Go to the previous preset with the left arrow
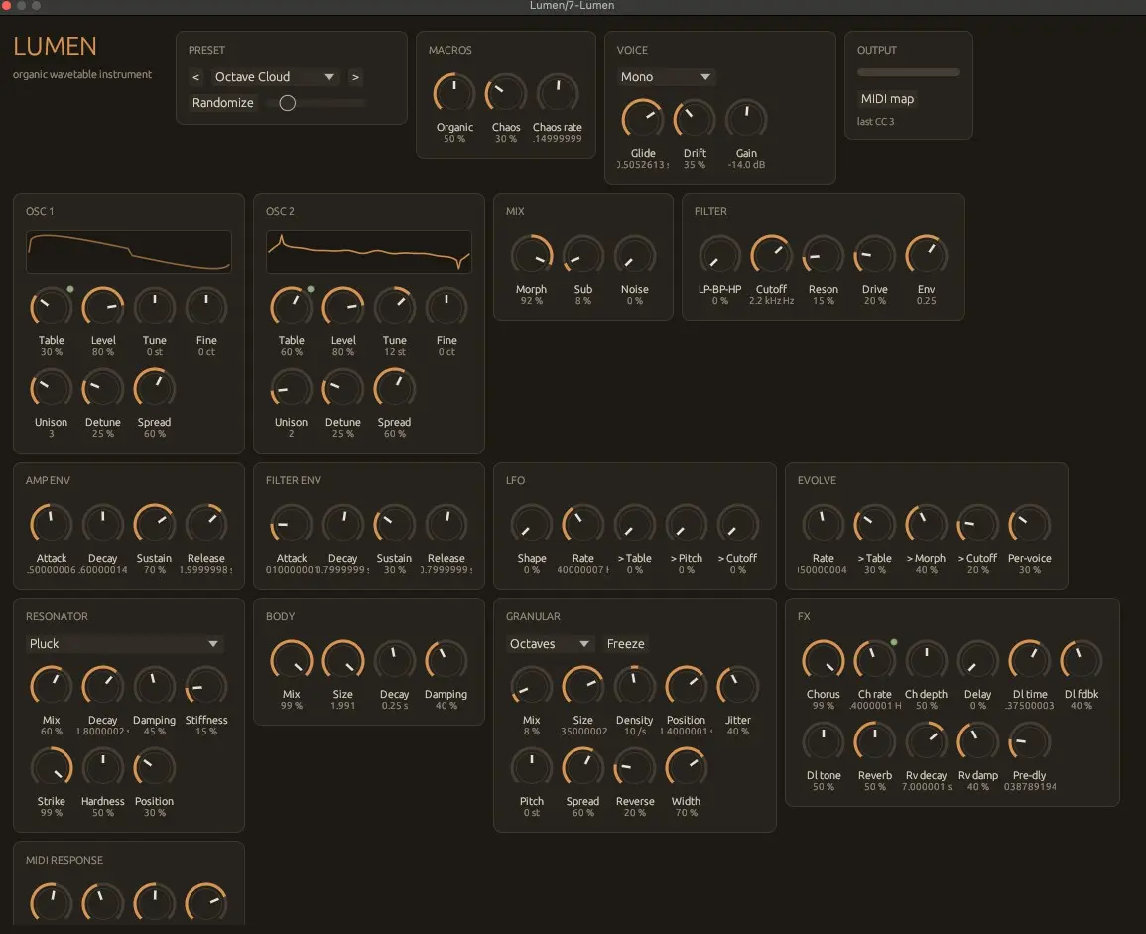1146x934 pixels. coord(195,77)
